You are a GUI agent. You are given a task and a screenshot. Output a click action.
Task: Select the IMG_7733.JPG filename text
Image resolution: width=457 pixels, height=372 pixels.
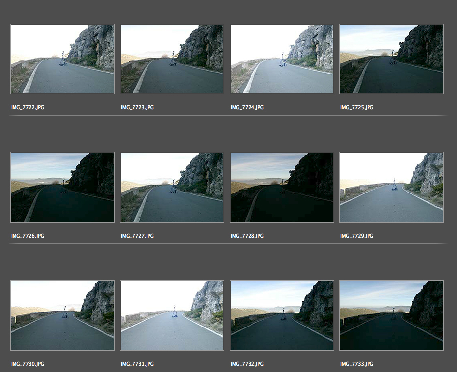[x=357, y=364]
